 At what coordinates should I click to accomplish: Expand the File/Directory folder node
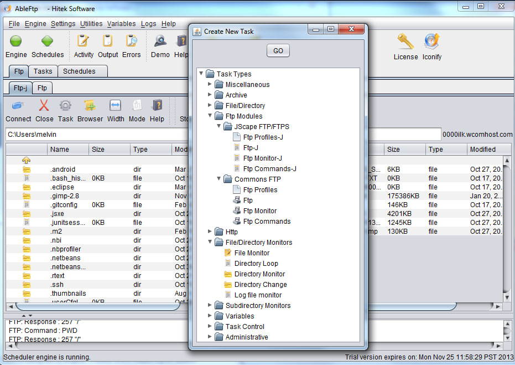tap(210, 105)
